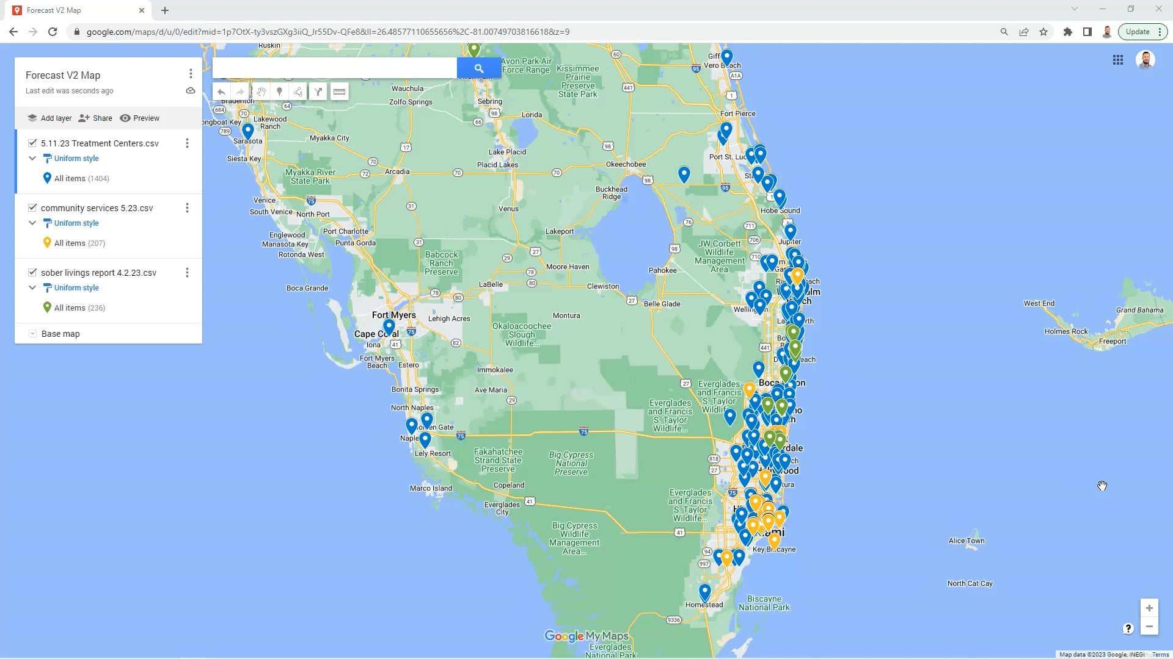Click the zoom in plus button
Screen dimensions: 1173x659
click(1149, 608)
